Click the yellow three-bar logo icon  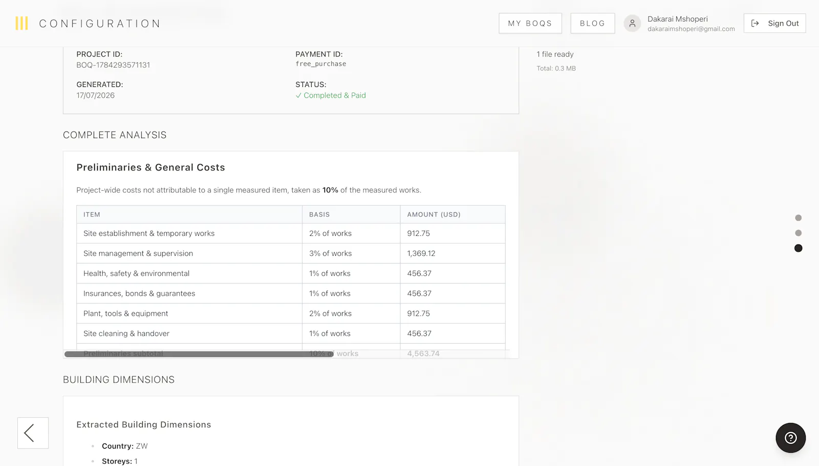click(x=21, y=23)
